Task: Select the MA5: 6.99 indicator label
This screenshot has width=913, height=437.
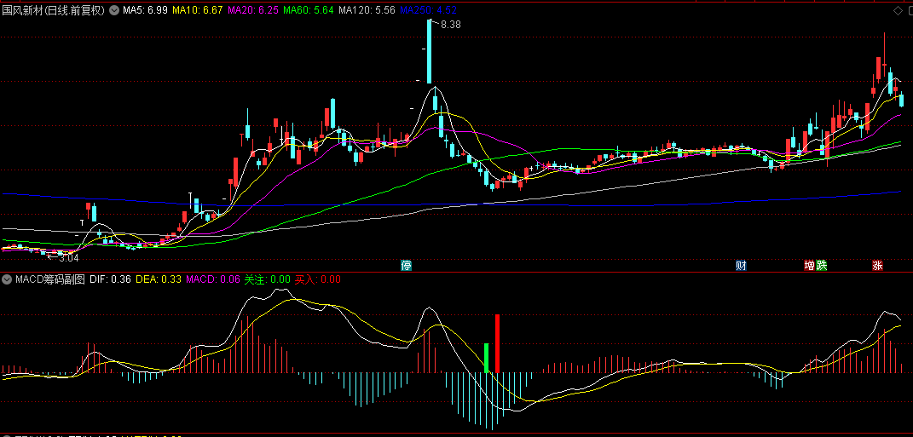Action: tap(146, 10)
